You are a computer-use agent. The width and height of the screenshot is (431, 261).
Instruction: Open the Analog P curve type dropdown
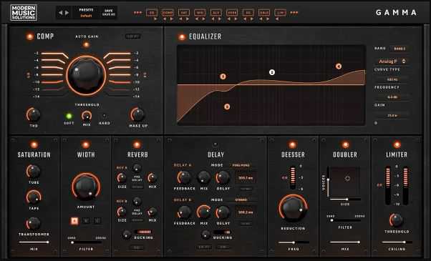[x=392, y=61]
